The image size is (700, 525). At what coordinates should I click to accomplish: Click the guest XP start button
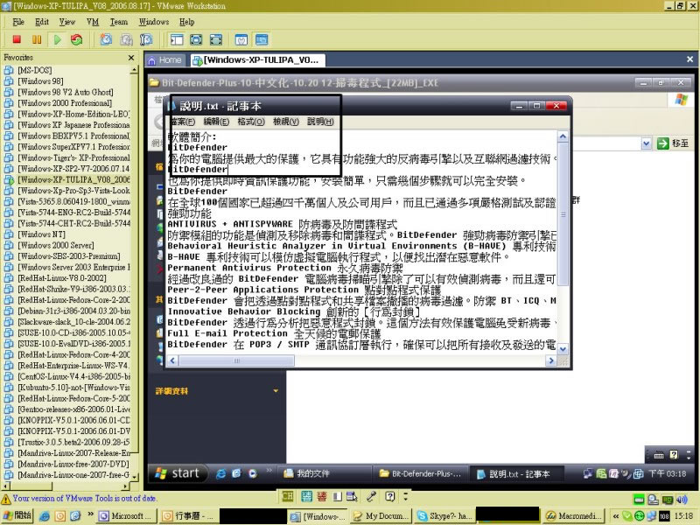point(178,473)
